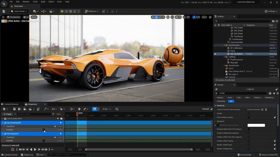Click the Cine Camera Actor camera lock icon
Viewport: 280px width, 157px height.
(61, 119)
